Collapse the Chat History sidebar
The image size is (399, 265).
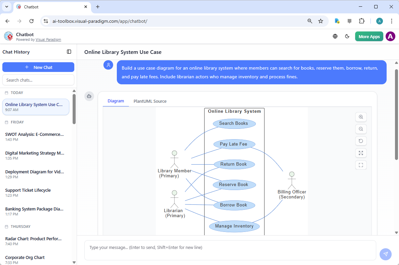(x=69, y=52)
